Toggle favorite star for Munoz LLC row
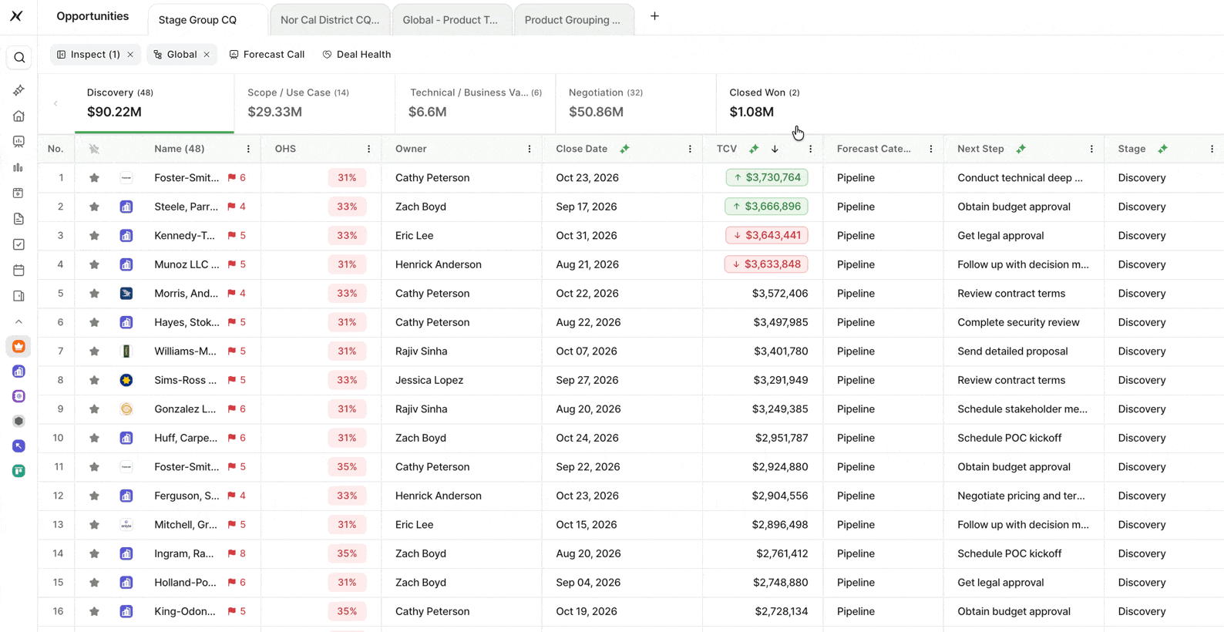The width and height of the screenshot is (1224, 632). pos(94,264)
